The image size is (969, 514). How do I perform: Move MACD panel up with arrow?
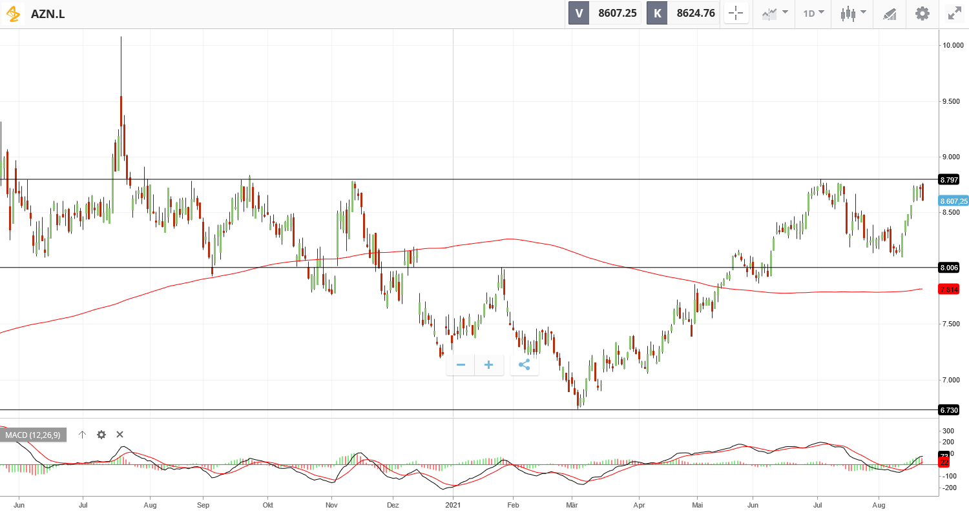(82, 435)
